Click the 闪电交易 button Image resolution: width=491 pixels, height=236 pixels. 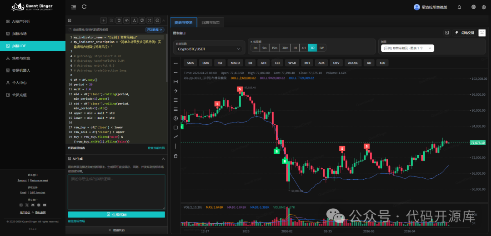464,33
